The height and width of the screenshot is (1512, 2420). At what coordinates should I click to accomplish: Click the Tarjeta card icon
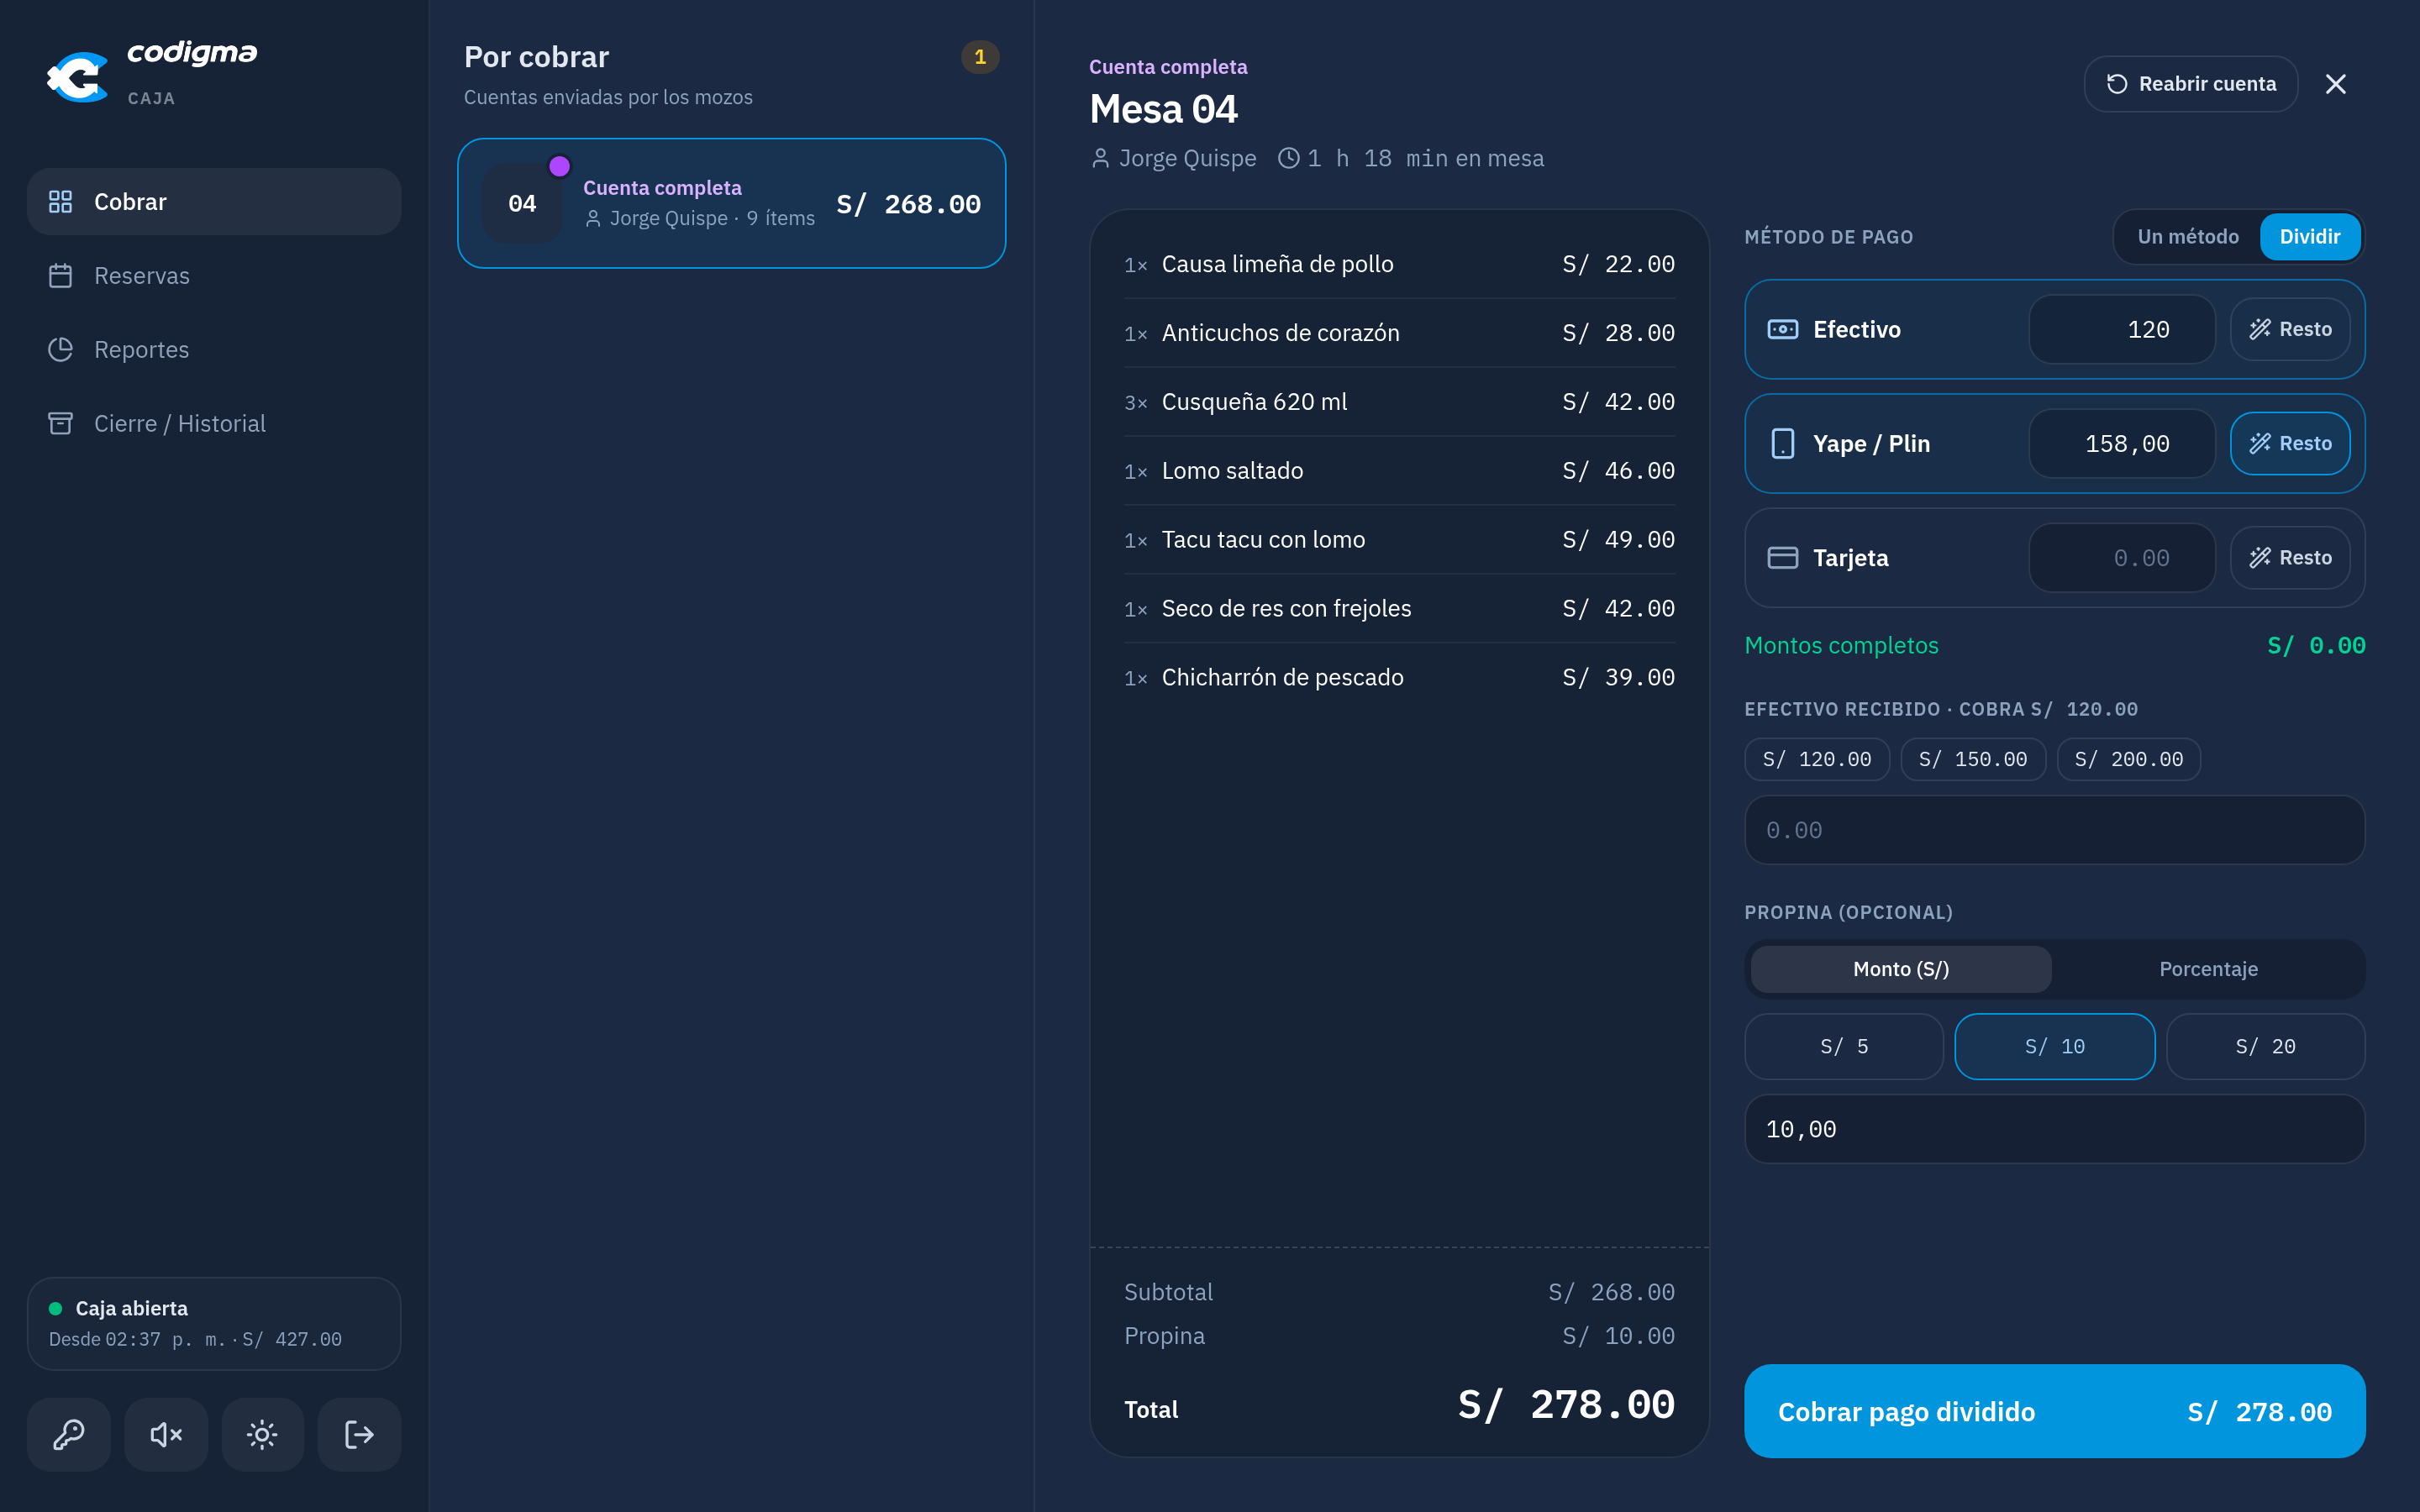pyautogui.click(x=1782, y=557)
